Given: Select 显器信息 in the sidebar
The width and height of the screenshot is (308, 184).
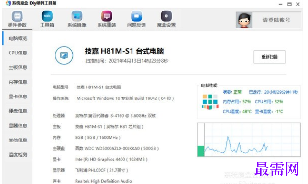Looking at the screenshot, I should click(18, 126).
